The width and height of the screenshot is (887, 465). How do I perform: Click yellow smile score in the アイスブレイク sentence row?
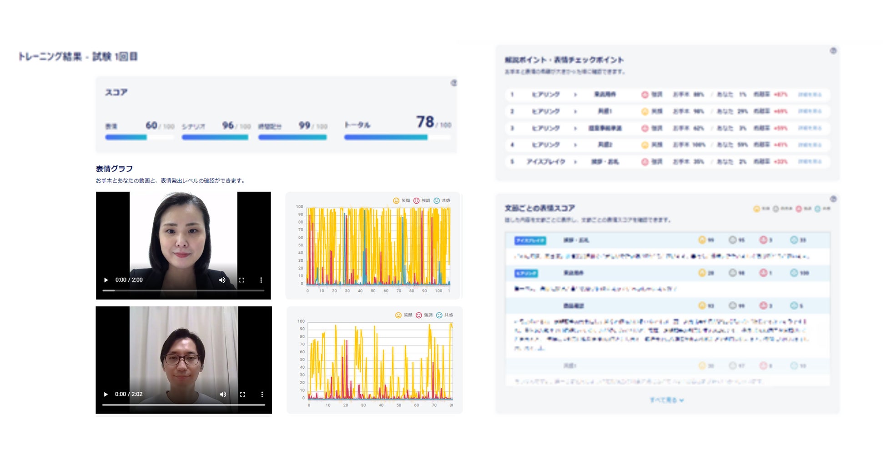coord(706,240)
